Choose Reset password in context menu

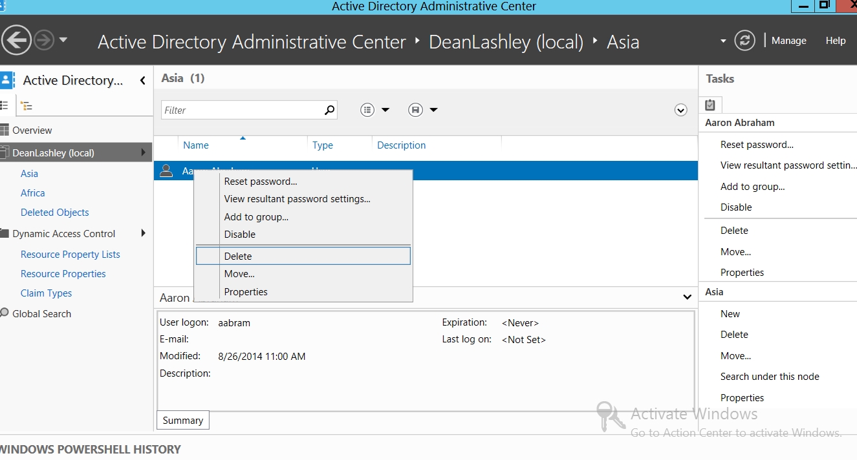pos(260,182)
